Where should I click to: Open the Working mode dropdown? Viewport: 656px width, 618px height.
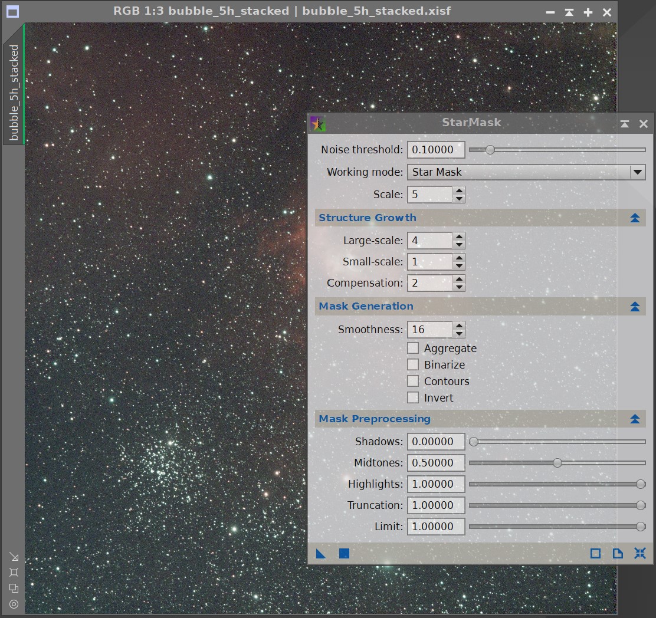click(526, 172)
